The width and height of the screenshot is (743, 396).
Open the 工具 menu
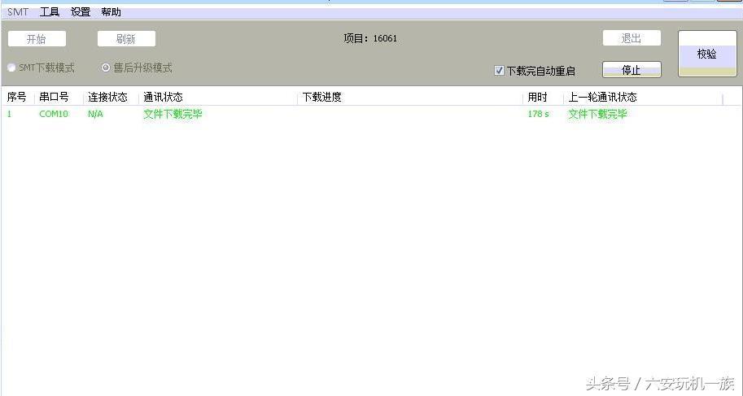[50, 12]
